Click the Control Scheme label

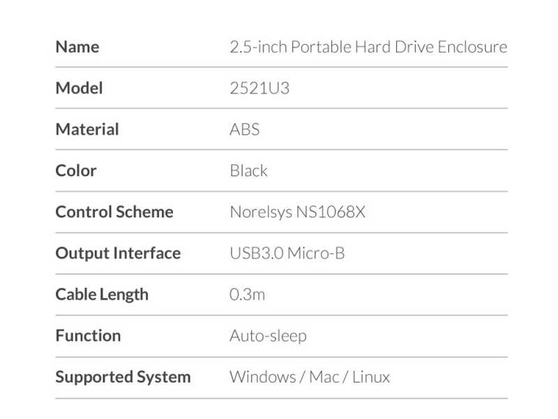[114, 212]
